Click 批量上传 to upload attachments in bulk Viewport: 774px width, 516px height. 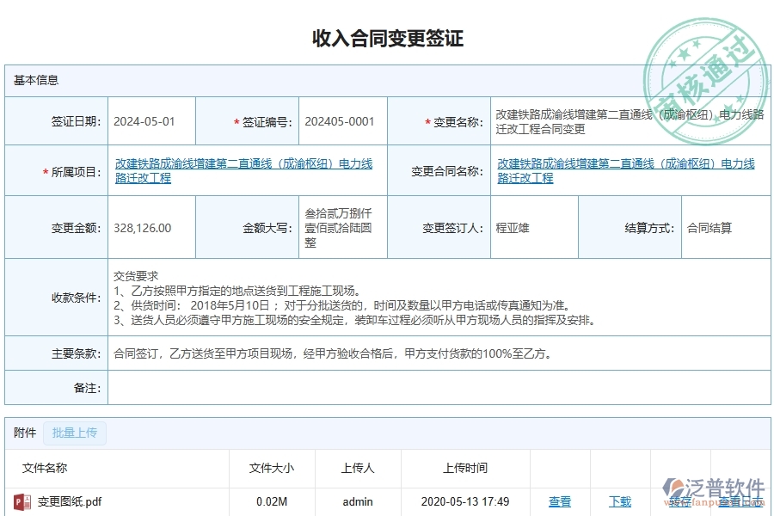[x=74, y=433]
